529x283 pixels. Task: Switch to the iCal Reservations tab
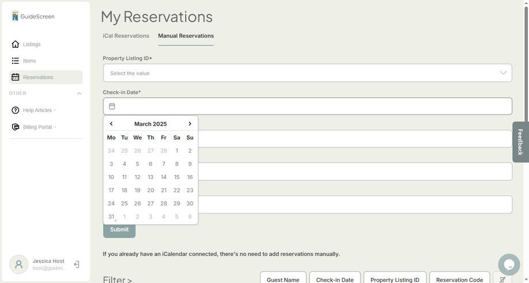(x=126, y=36)
